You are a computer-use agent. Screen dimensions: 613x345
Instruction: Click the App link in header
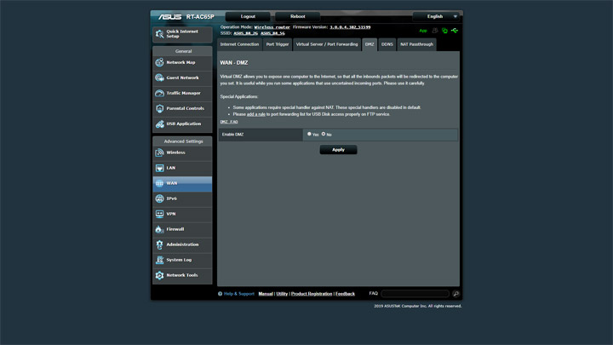pos(423,31)
